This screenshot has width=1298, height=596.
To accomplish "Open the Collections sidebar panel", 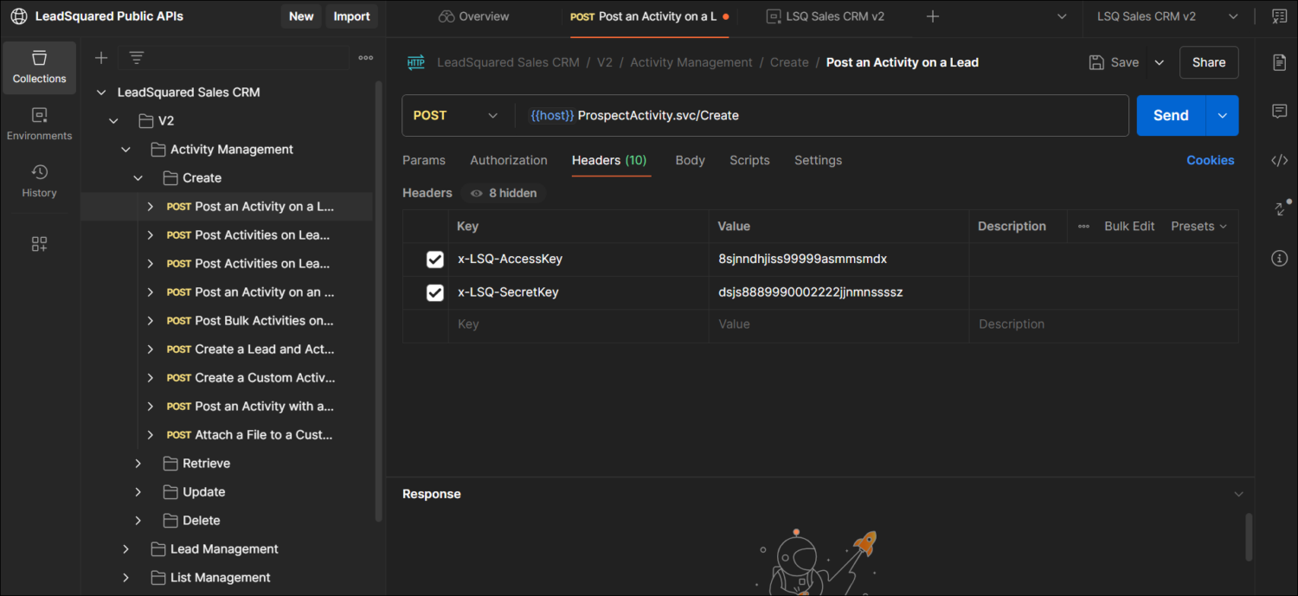I will 39,67.
